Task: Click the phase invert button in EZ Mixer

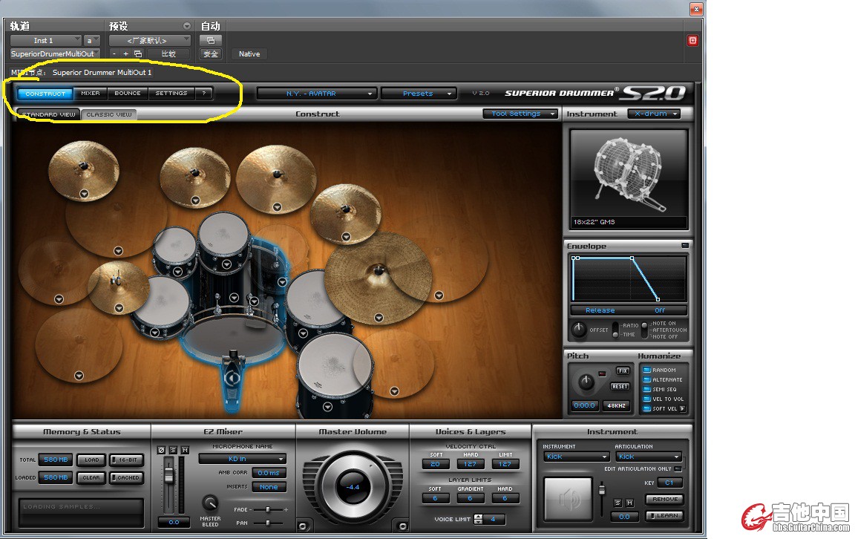Action: pyautogui.click(x=161, y=450)
